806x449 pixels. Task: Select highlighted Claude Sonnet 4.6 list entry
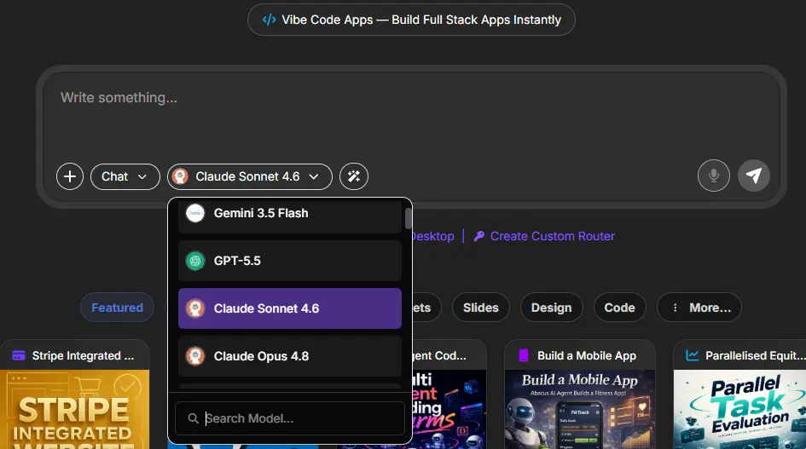(289, 308)
